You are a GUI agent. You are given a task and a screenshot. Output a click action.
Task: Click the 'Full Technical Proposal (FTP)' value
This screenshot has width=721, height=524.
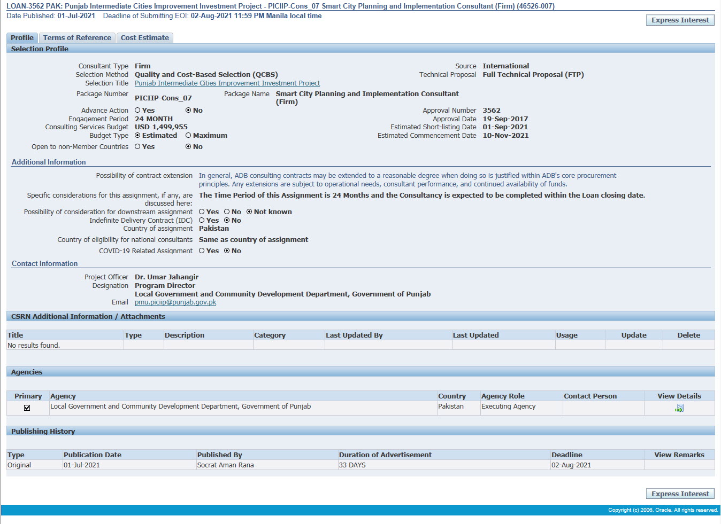(x=533, y=74)
